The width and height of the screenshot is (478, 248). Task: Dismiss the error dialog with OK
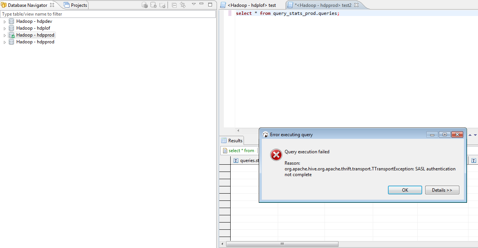pyautogui.click(x=405, y=190)
